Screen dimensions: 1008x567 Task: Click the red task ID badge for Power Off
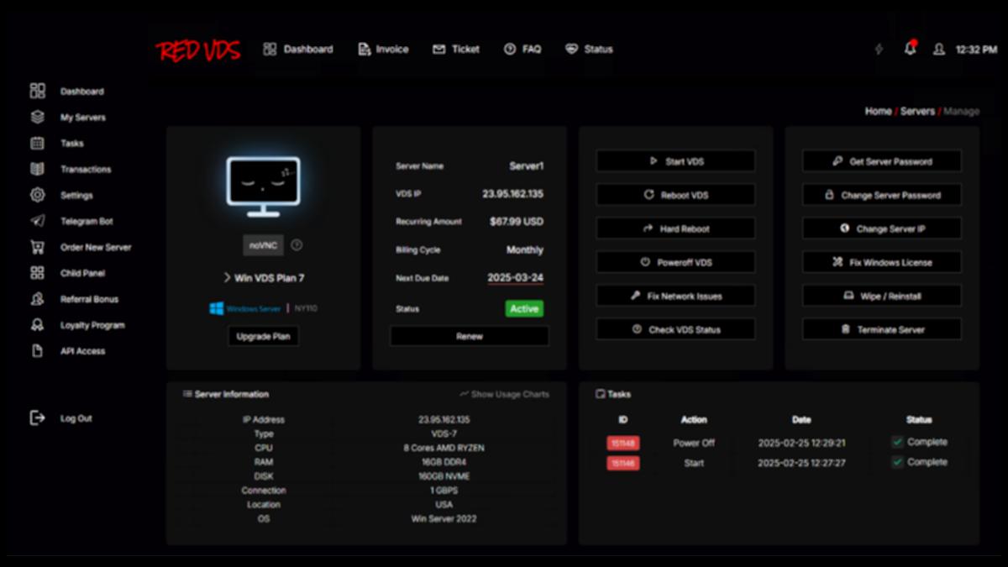coord(622,443)
